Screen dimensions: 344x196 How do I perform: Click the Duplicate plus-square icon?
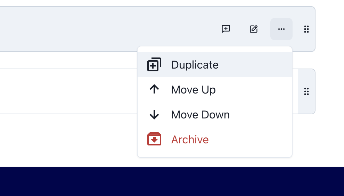click(154, 64)
